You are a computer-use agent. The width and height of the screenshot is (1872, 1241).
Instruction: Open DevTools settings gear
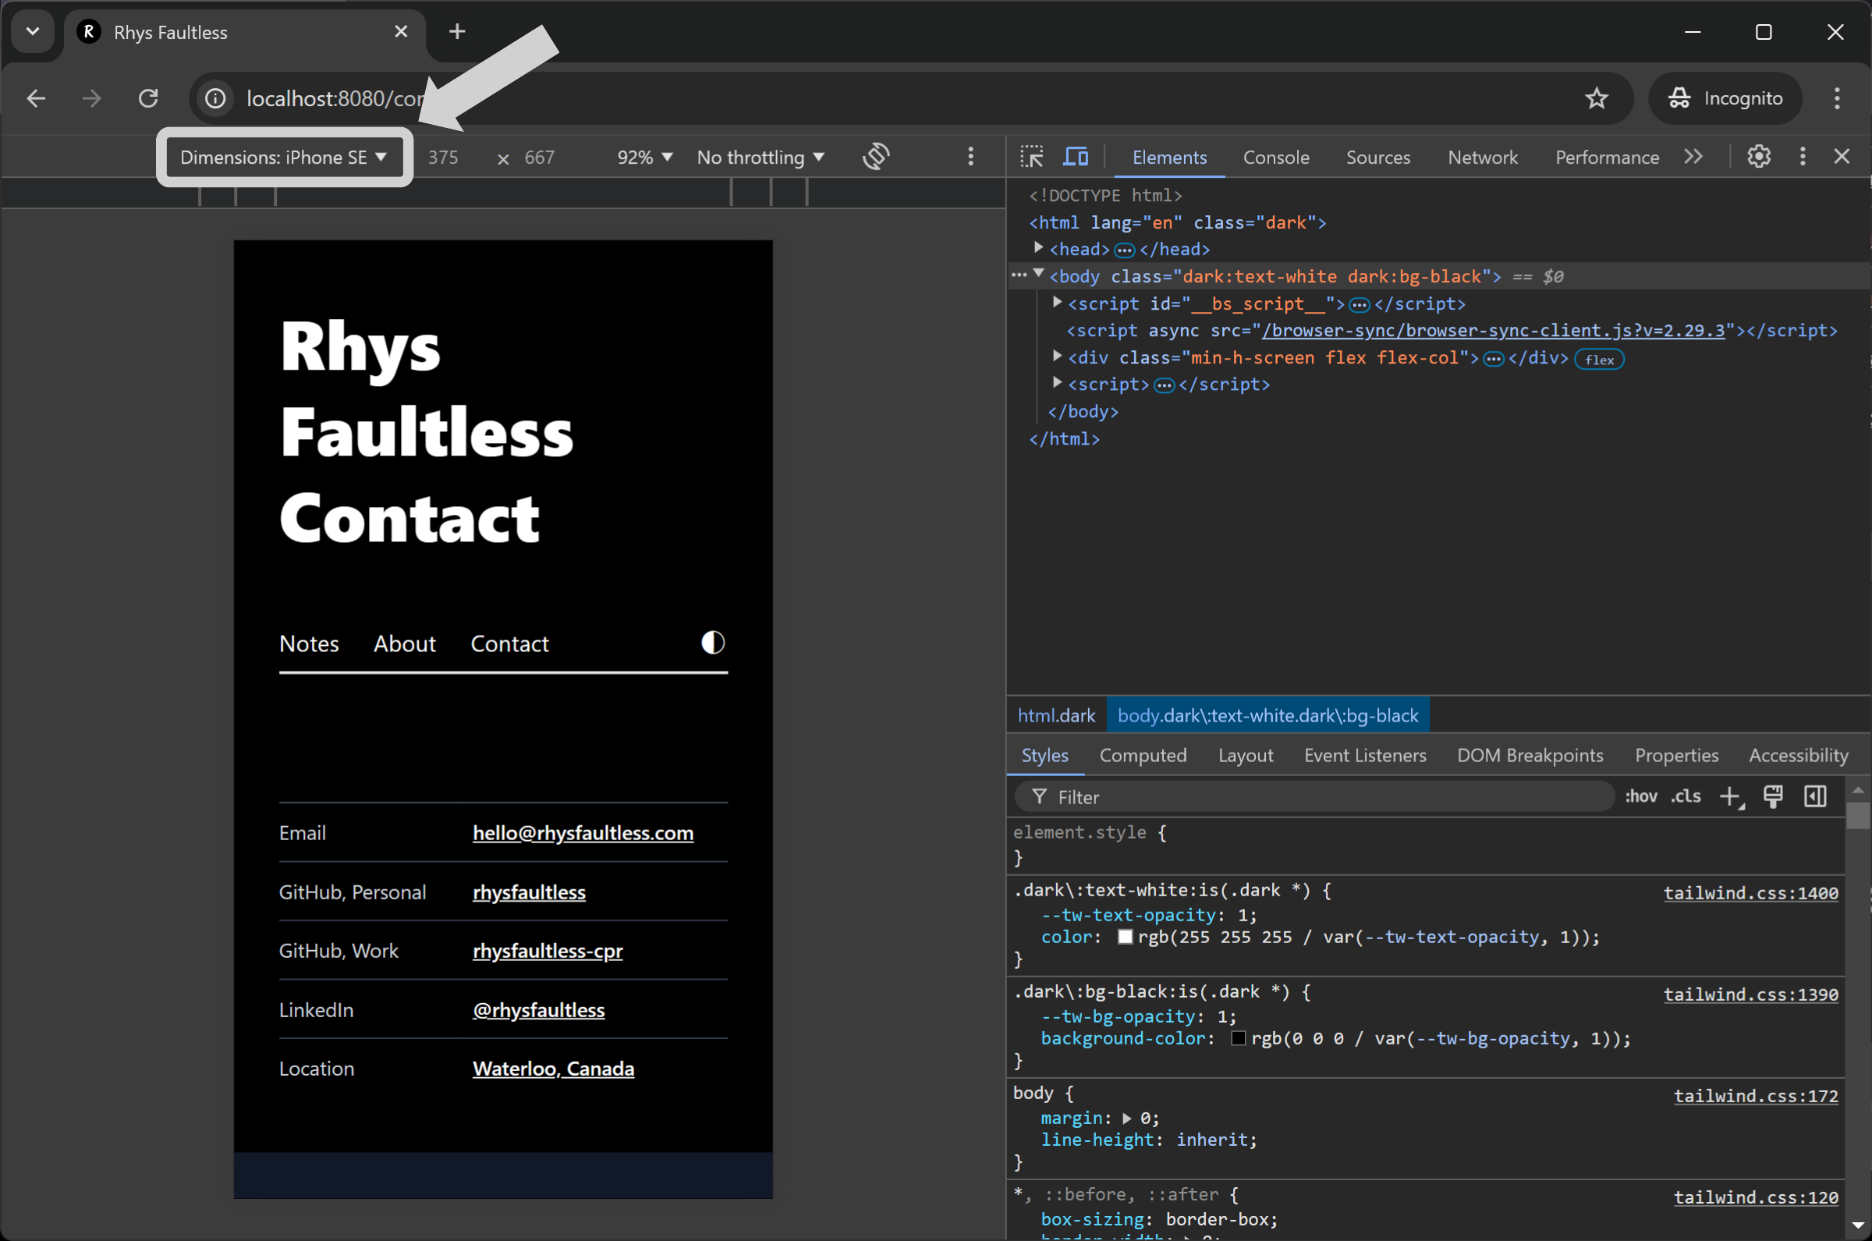tap(1759, 157)
